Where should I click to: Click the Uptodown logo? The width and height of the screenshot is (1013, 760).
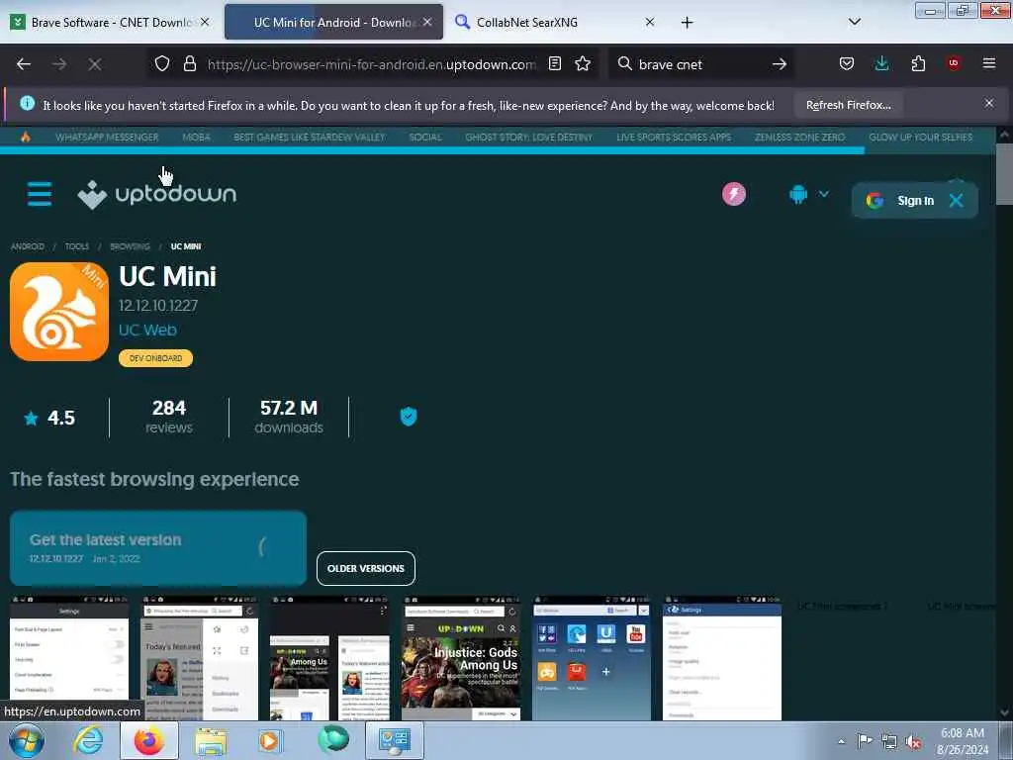click(x=157, y=194)
